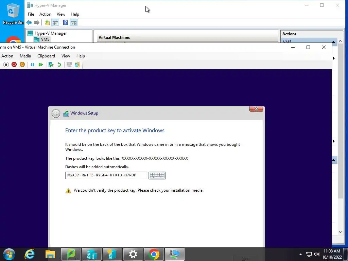Switch to the VM Connection taskbar icon
This screenshot has height=261, width=348.
(x=175, y=254)
